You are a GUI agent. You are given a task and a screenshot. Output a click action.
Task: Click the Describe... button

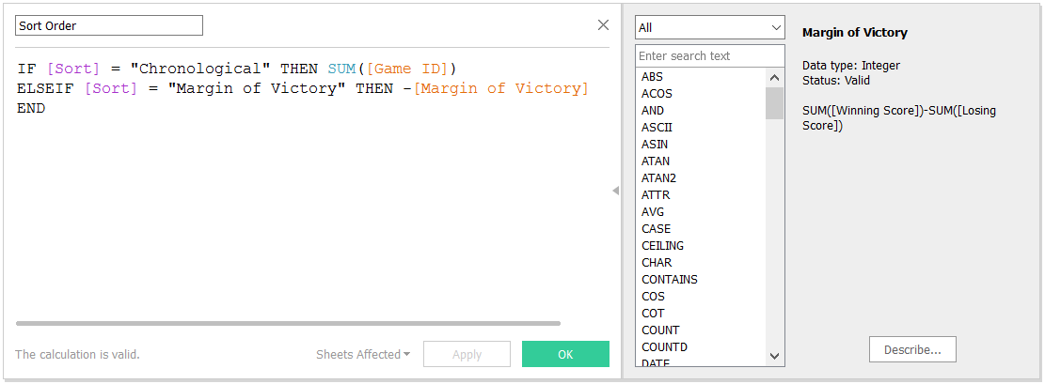pos(911,349)
